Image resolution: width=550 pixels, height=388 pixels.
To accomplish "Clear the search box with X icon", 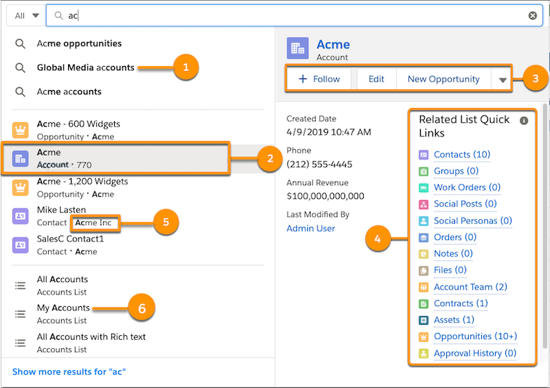I will click(x=532, y=15).
